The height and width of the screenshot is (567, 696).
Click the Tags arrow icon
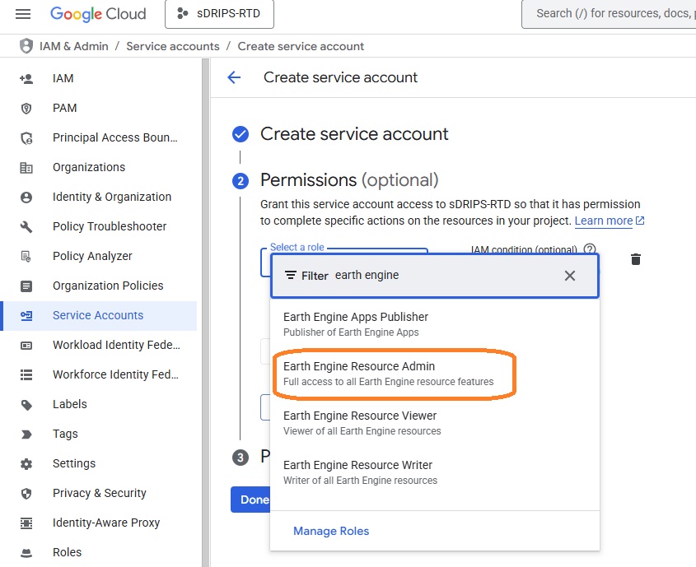pyautogui.click(x=26, y=435)
